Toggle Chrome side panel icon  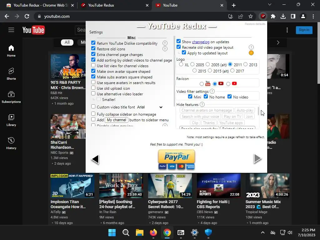tap(293, 16)
